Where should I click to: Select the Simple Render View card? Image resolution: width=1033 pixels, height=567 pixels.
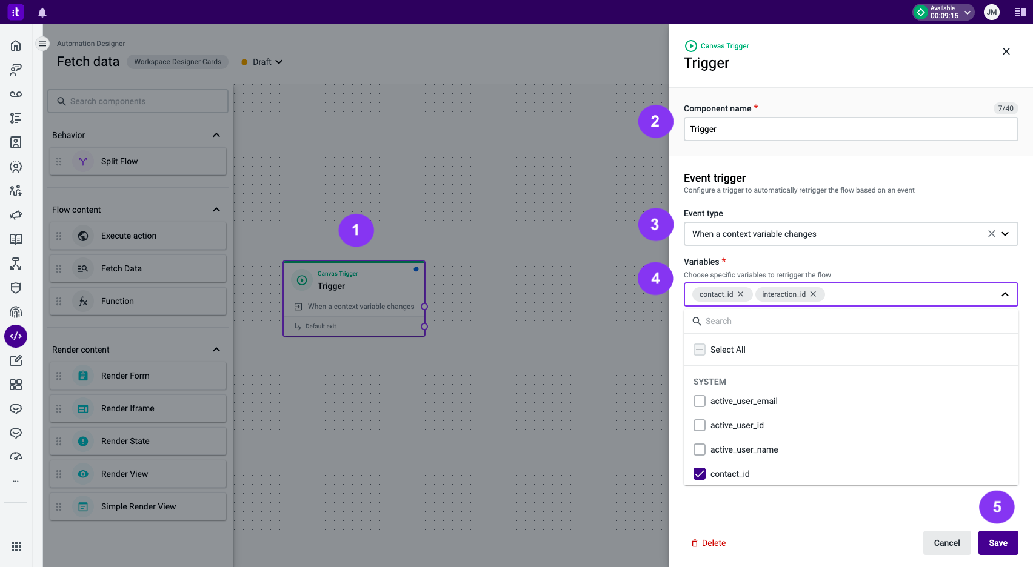click(x=138, y=506)
